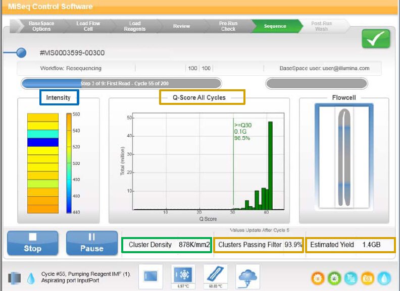This screenshot has width=400, height=291.
Task: Click the intensity color scale legend bar
Action: coord(69,163)
